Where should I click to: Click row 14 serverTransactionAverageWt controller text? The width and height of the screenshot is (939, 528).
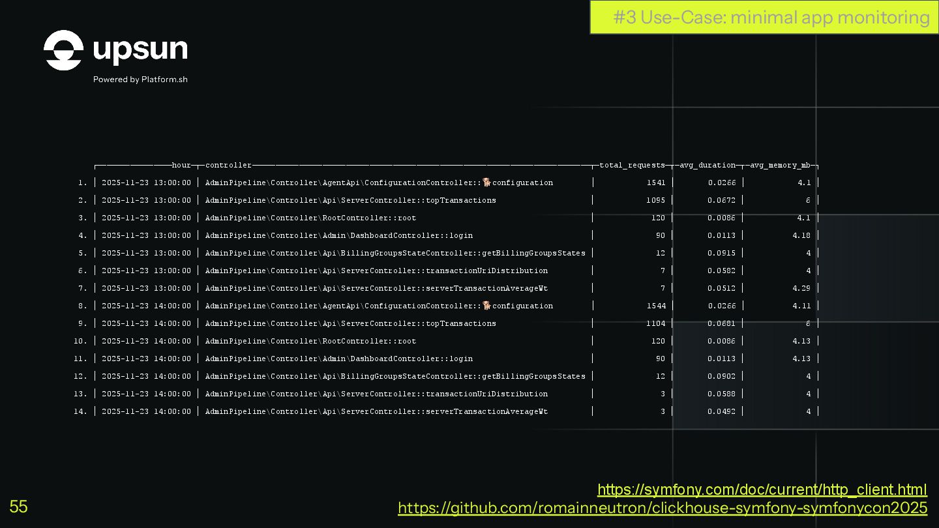[x=376, y=411]
